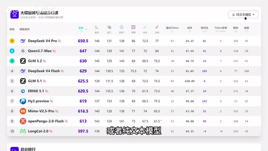
Task: Open the Mimo-V2.5-Pro model name
Action: 41,111
